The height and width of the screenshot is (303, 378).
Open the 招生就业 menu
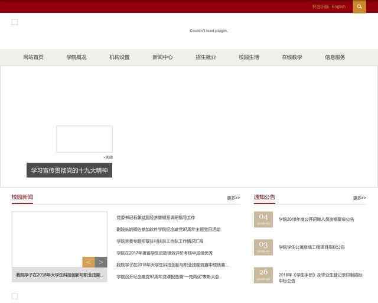pyautogui.click(x=206, y=57)
